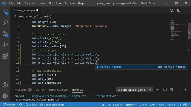Screen dimensions: 191x107
Task: Click the feedback icon in status bar
Action: click(x=180, y=105)
